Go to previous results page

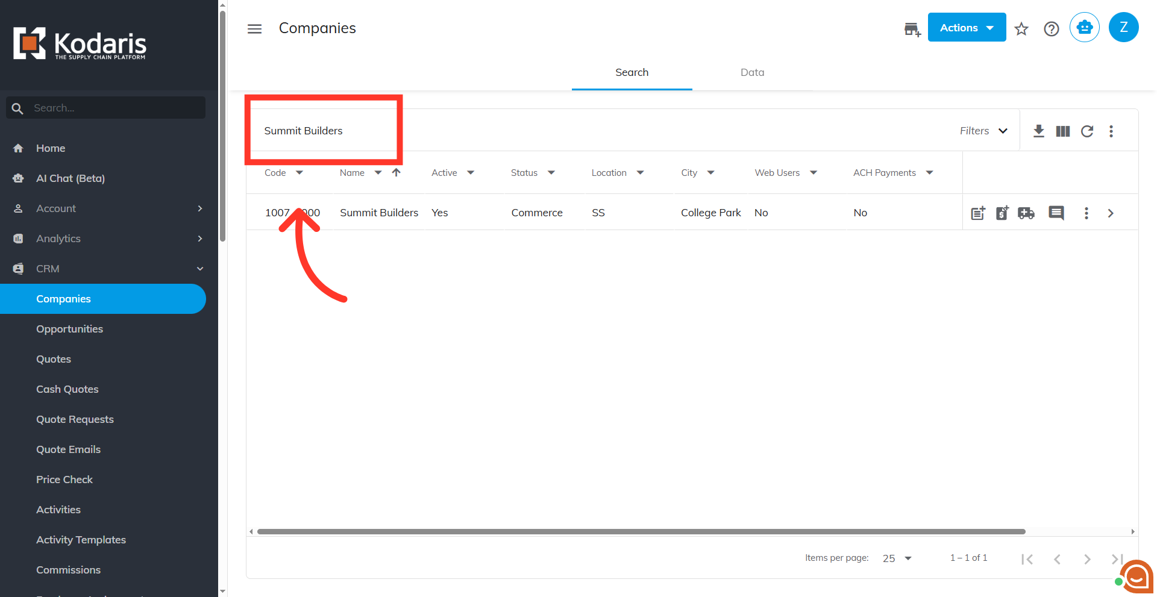(x=1057, y=559)
